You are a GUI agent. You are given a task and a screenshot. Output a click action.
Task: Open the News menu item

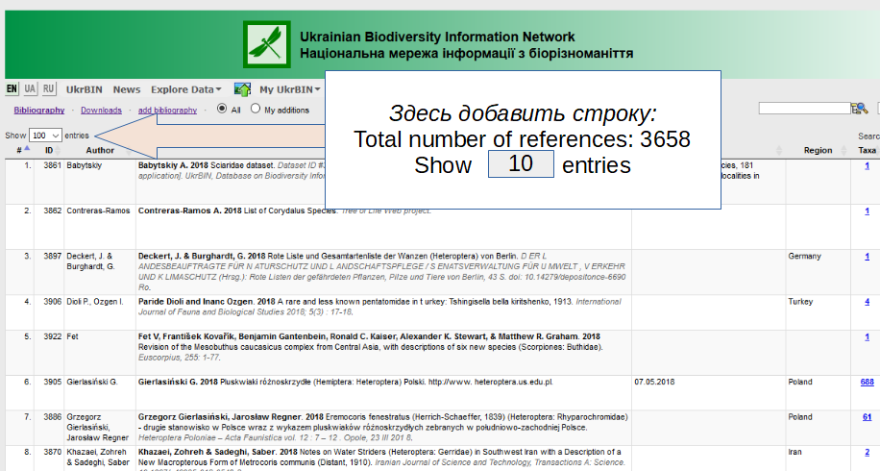(126, 89)
